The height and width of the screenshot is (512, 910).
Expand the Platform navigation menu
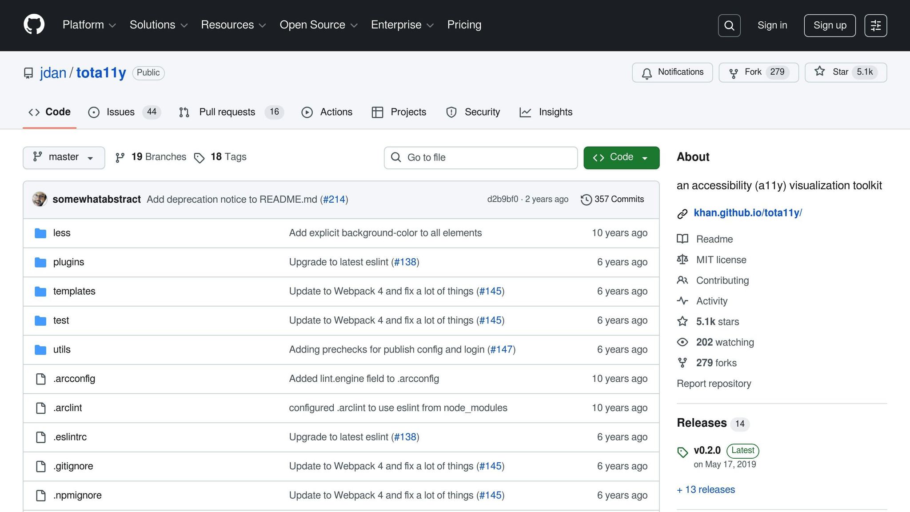point(89,25)
